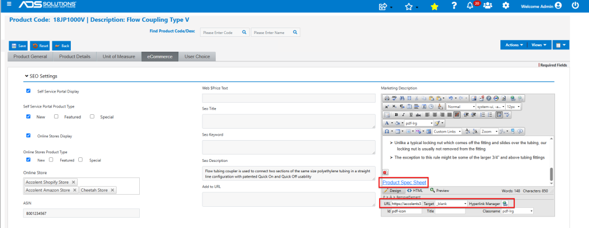Switch to the Product Details tab
This screenshot has width=589, height=228.
[75, 57]
